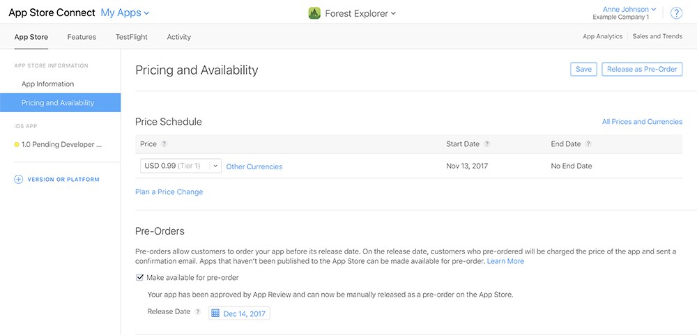Screen dimensions: 697x335
Task: Click the plus icon for Version or Platform
Action: 18,180
